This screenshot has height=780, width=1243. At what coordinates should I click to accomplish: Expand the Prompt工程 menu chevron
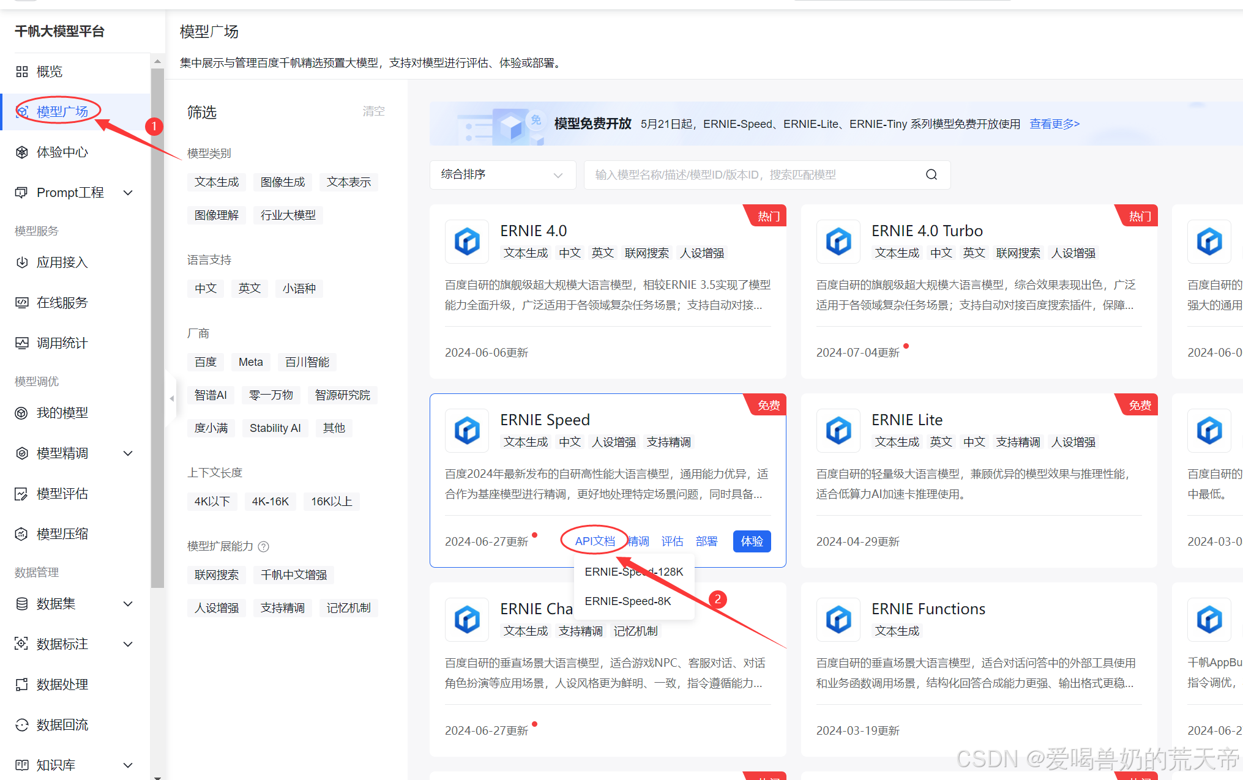(x=129, y=193)
